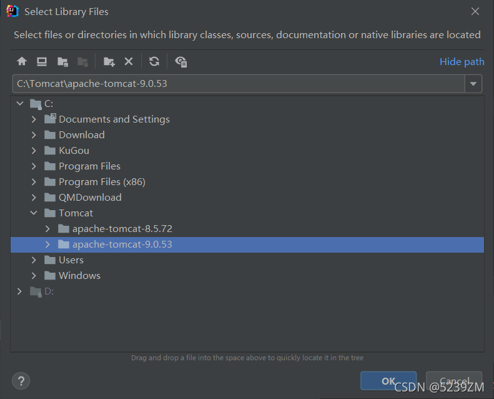Viewport: 494px width, 399px height.
Task: Open the path history dropdown arrow
Action: pos(473,84)
